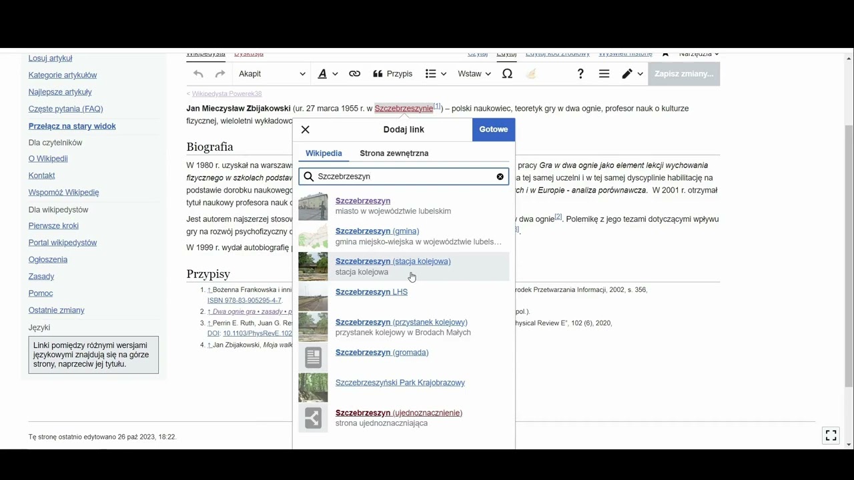The width and height of the screenshot is (854, 480).
Task: Click the Dwa ognie gra • zasady reference
Action: pyautogui.click(x=252, y=312)
